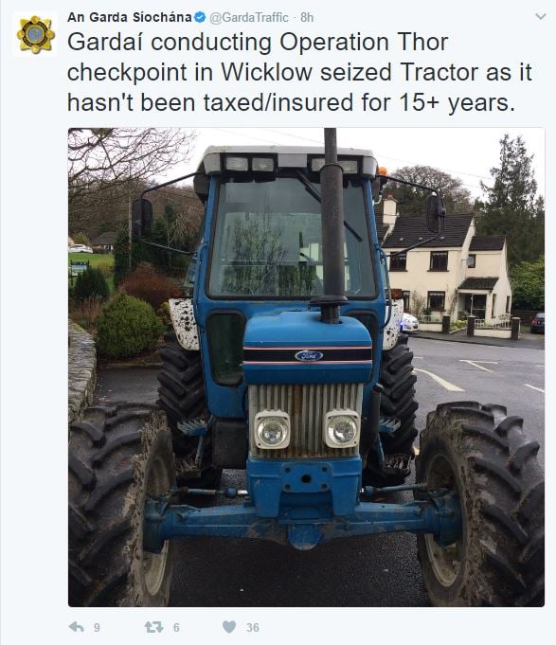This screenshot has width=556, height=645.
Task: Click the tractor's left headlight in photo
Action: pos(272,430)
